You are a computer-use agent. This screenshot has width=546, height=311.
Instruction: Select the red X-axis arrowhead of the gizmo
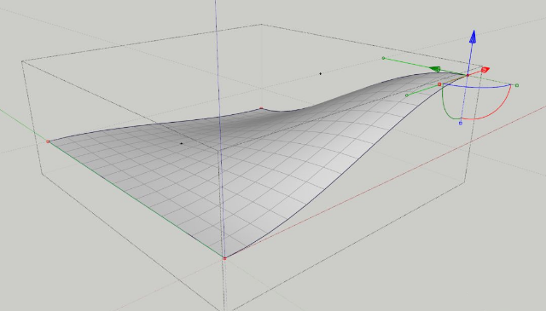(x=485, y=70)
